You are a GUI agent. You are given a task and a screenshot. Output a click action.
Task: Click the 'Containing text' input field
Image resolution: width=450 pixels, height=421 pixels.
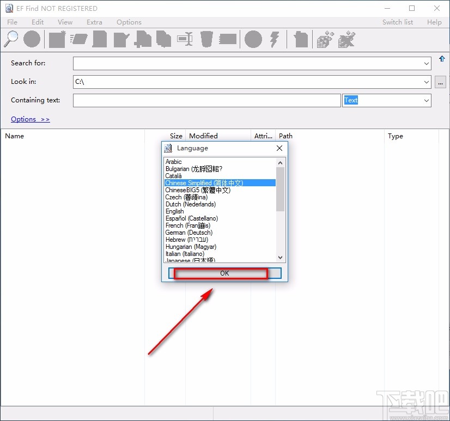pyautogui.click(x=206, y=101)
